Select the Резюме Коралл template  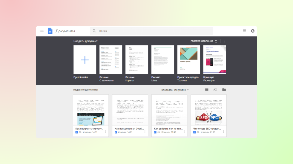(x=137, y=60)
